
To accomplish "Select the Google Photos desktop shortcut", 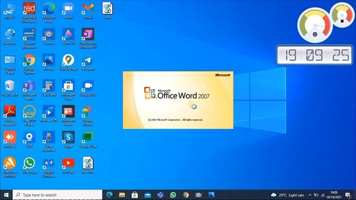I will pyautogui.click(x=88, y=116).
